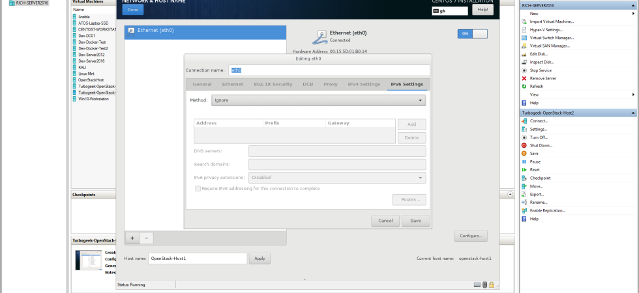Click the Save button in Editing eth0

click(x=416, y=221)
